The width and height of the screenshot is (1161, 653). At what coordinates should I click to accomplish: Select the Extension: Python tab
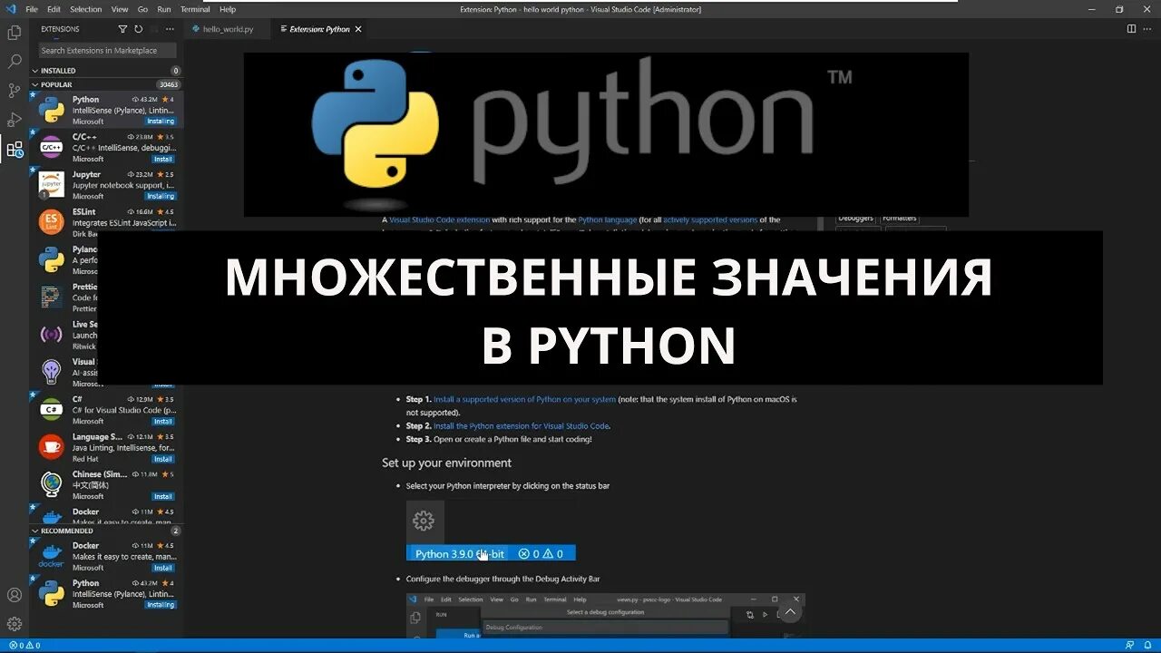click(319, 29)
